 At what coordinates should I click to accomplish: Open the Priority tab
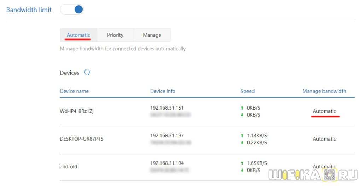pyautogui.click(x=115, y=35)
